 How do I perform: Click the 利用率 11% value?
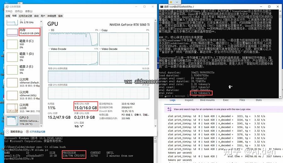tap(52, 108)
